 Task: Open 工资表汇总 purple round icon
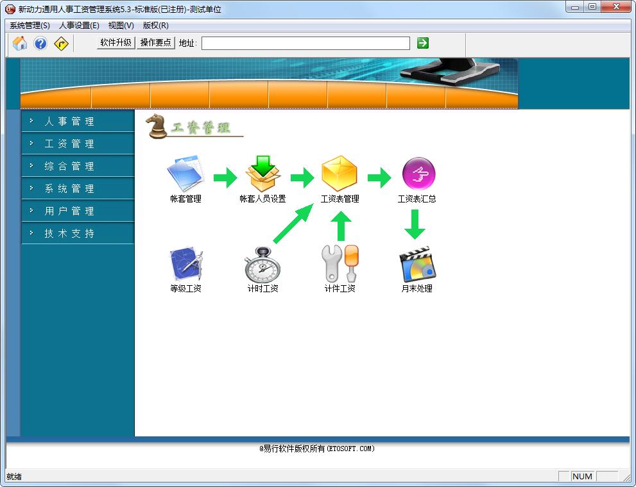tap(418, 173)
